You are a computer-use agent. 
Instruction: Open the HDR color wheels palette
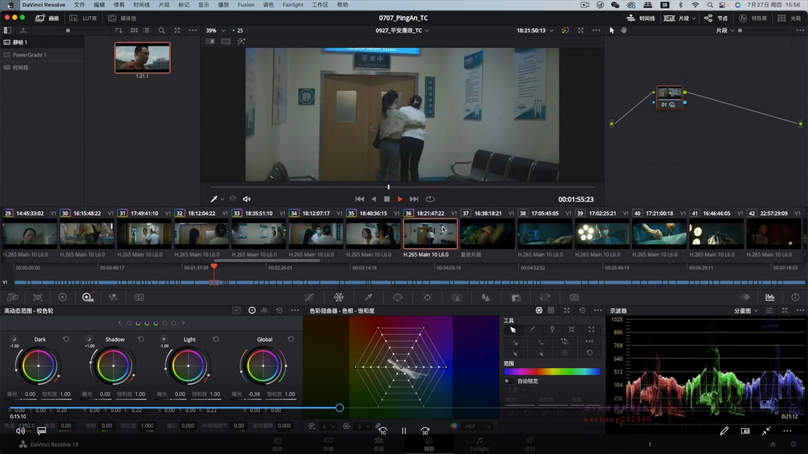(x=88, y=298)
